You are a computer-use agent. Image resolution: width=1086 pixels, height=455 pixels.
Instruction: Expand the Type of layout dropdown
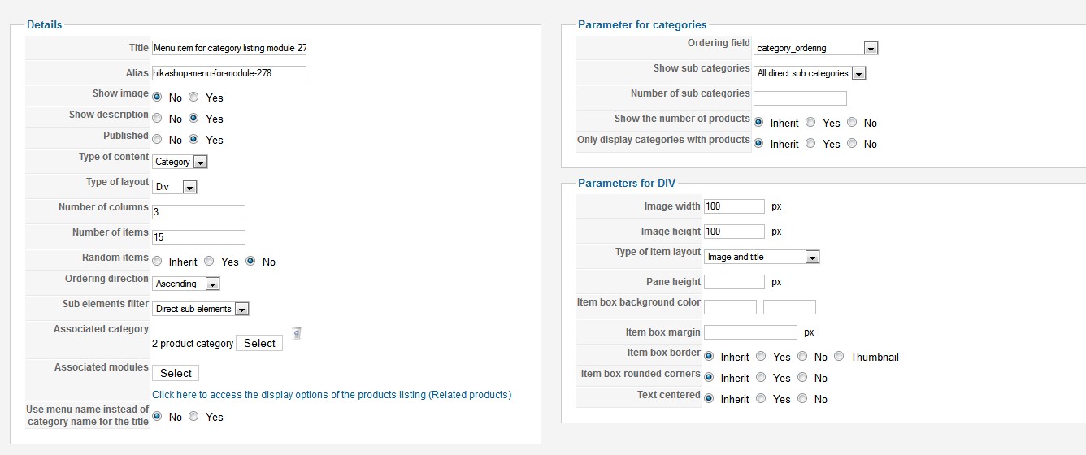pos(175,187)
